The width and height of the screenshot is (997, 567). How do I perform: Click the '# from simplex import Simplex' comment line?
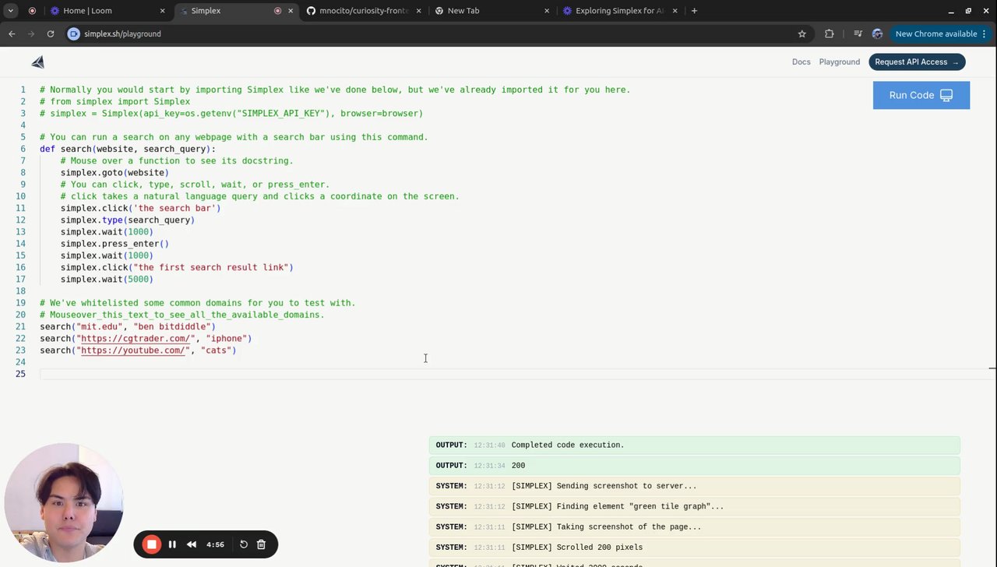114,101
